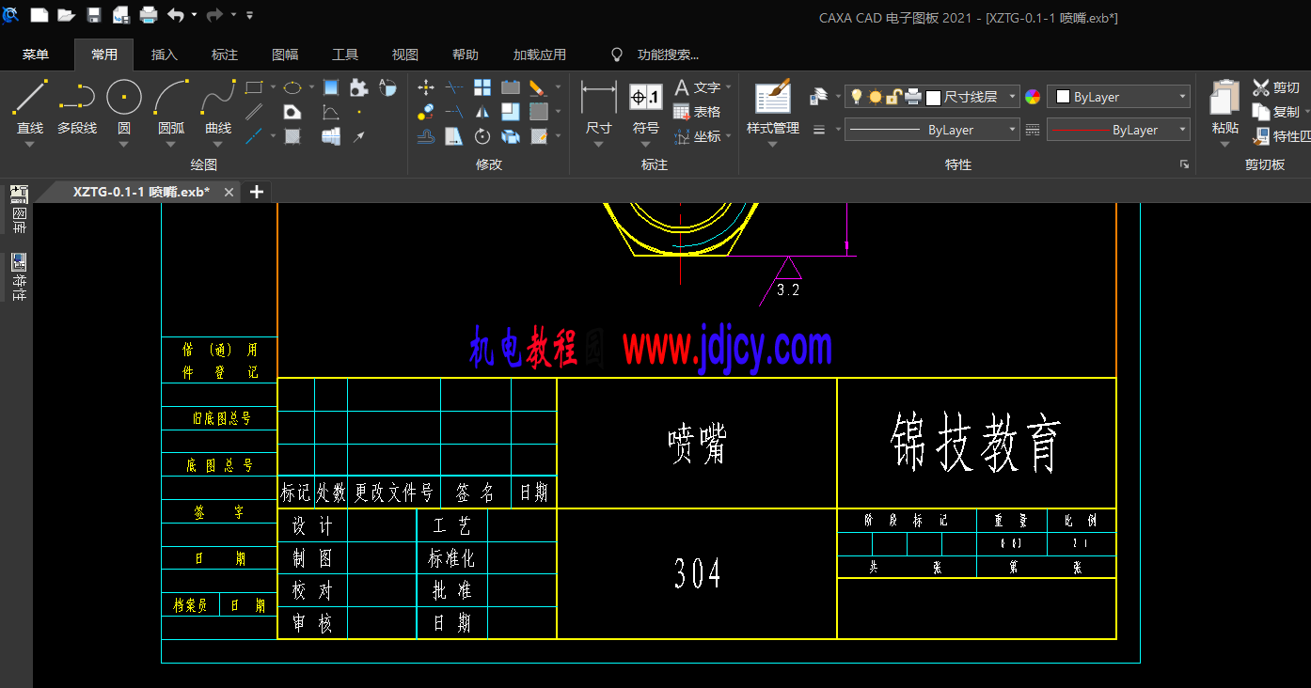Click the 剪切 cut button
The width and height of the screenshot is (1311, 688).
(x=1276, y=87)
